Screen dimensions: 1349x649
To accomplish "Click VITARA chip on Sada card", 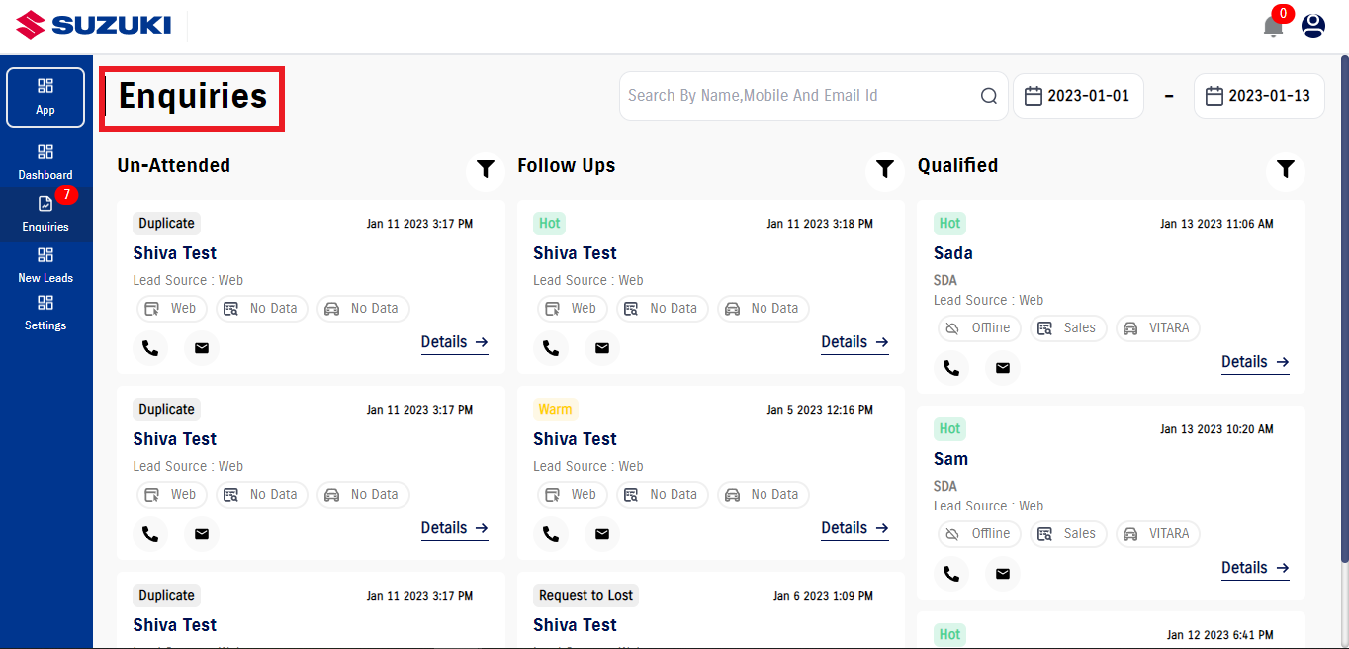I will click(1158, 328).
